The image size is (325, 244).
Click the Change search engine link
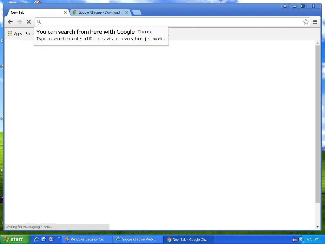(x=145, y=32)
